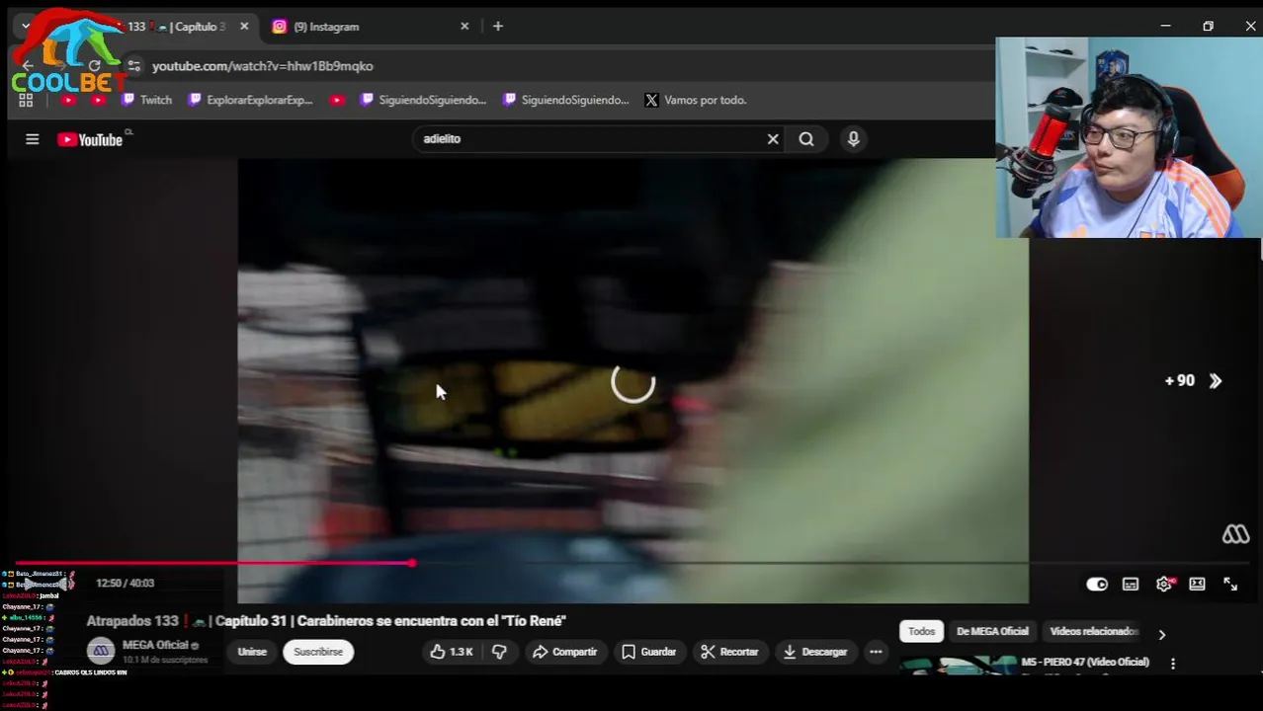Open MS - PIERO 47 video thumbnail
The width and height of the screenshot is (1263, 711).
(x=958, y=666)
